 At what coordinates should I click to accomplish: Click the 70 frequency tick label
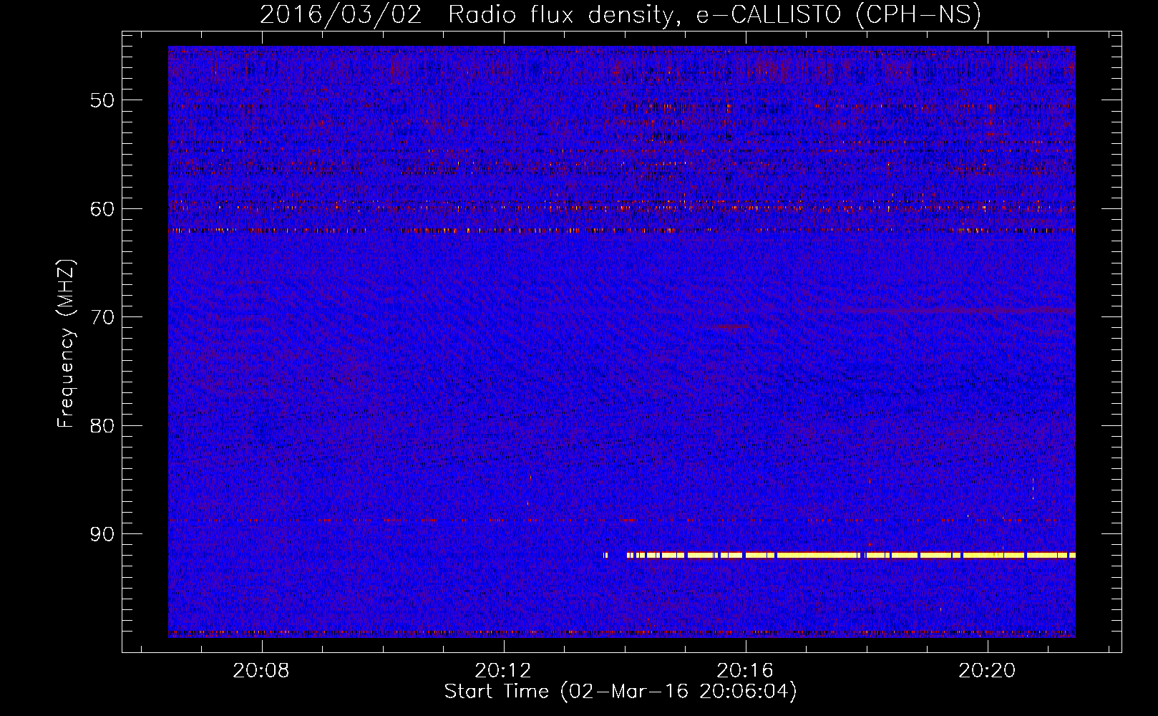(102, 317)
